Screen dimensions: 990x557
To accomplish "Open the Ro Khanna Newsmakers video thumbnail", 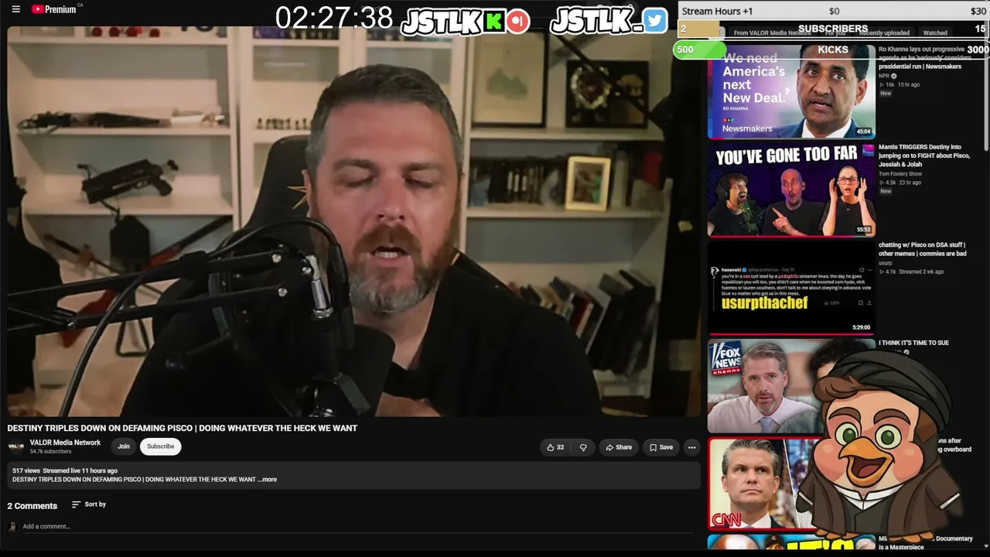I will pyautogui.click(x=791, y=92).
